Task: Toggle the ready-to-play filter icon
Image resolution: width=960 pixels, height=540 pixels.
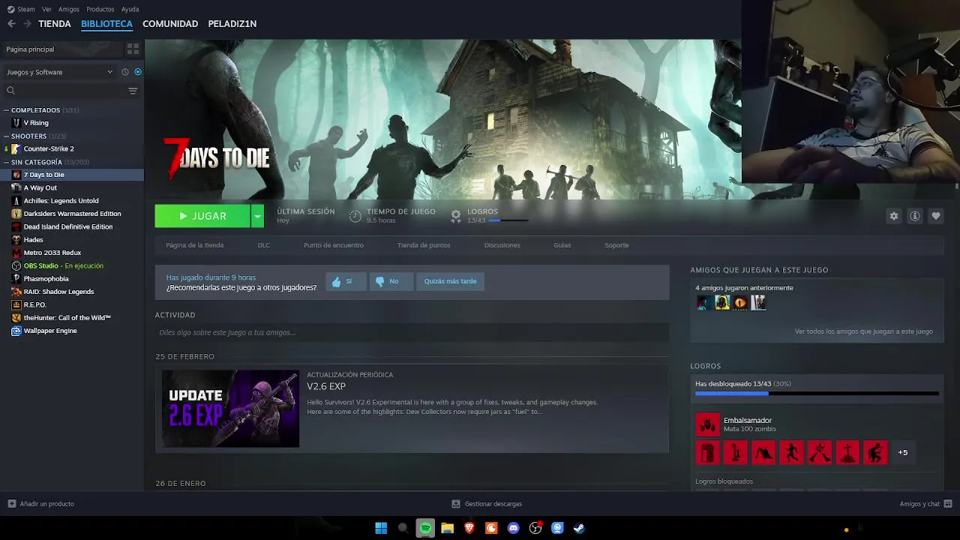Action: click(x=138, y=72)
